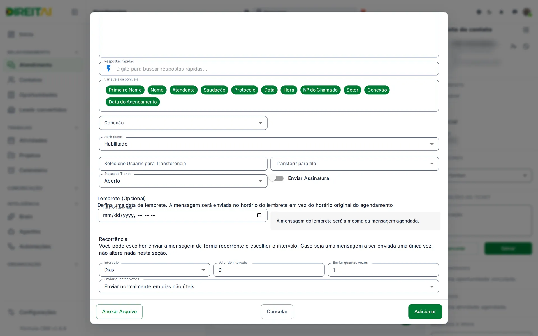Screen dimensions: 538x336
Task: Click the Cancelar button
Action: [277, 312]
